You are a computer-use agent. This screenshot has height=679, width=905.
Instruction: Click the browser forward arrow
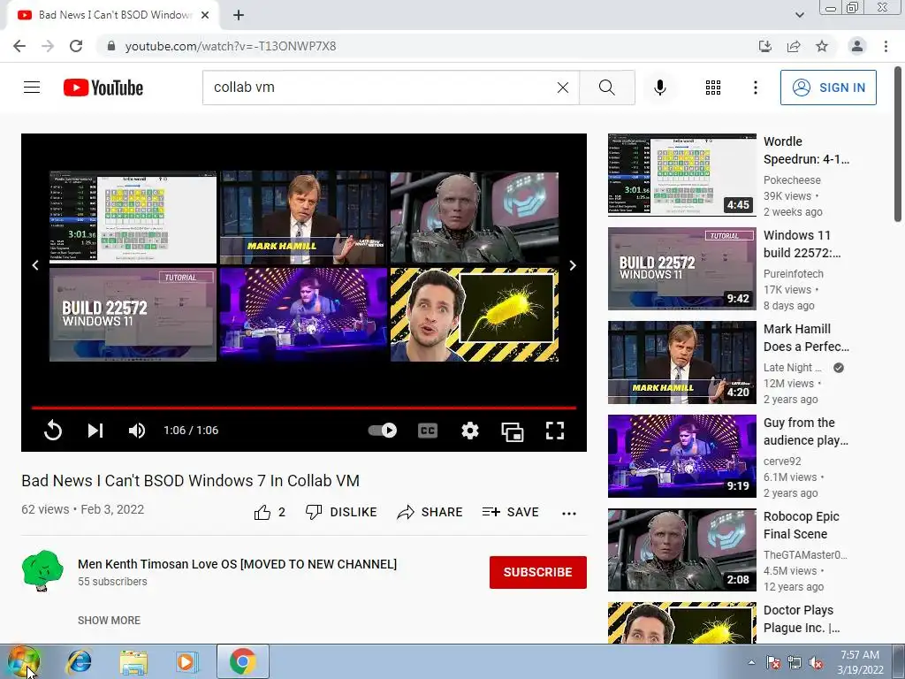[x=48, y=46]
